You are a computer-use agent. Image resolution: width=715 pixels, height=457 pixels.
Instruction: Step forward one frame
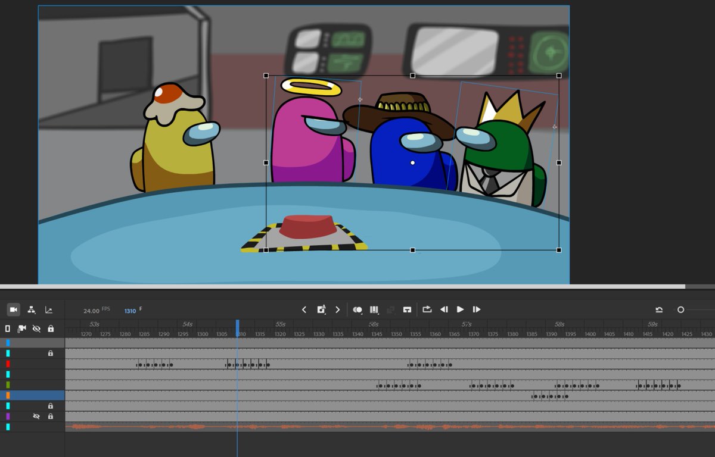(476, 309)
